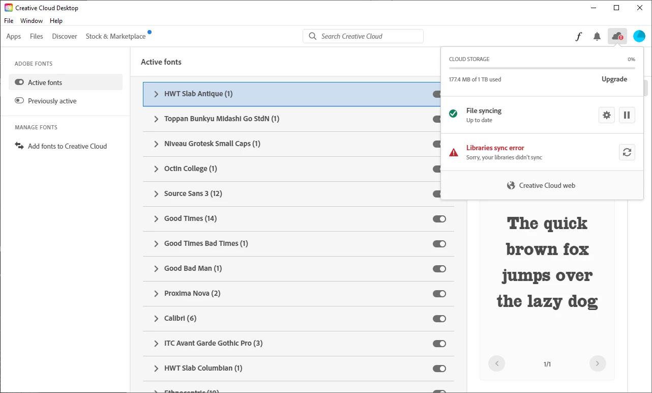Switch to the Apps tab
The image size is (652, 393).
tap(14, 36)
